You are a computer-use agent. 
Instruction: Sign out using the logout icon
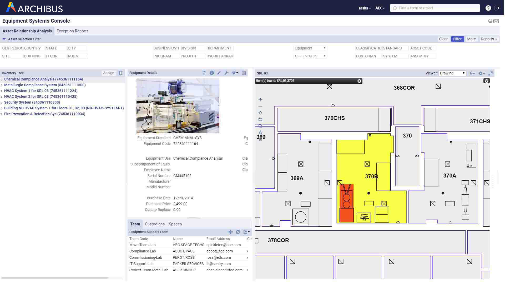click(x=497, y=8)
